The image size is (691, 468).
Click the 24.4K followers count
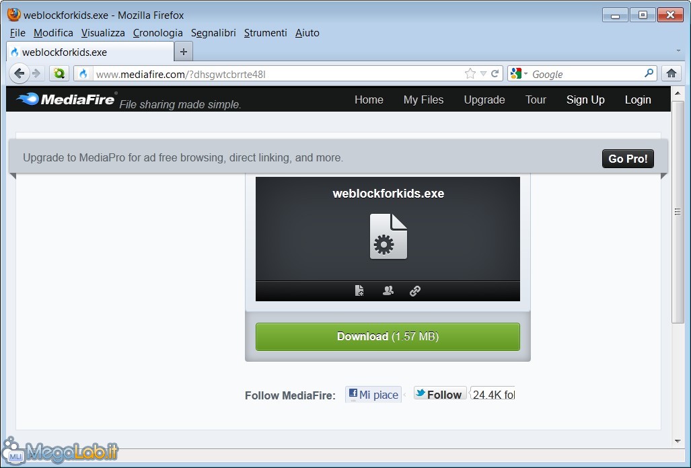(493, 395)
